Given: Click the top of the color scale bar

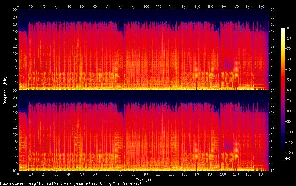Looking at the screenshot, I should coord(283,29).
